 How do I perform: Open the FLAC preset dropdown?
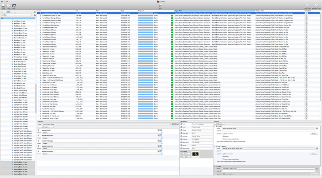(x=269, y=128)
